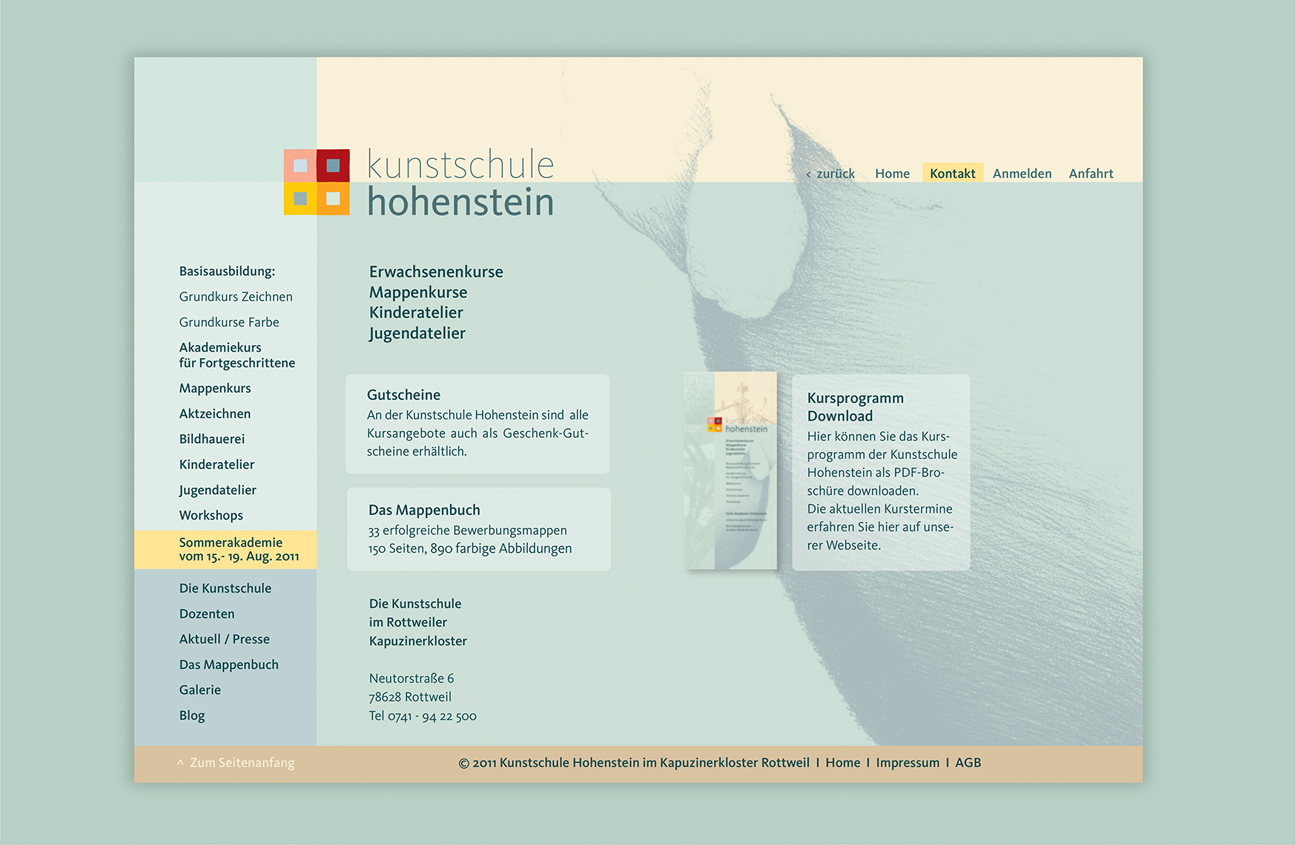
Task: Click the Kursprogramm brochure thumbnail
Action: point(730,470)
